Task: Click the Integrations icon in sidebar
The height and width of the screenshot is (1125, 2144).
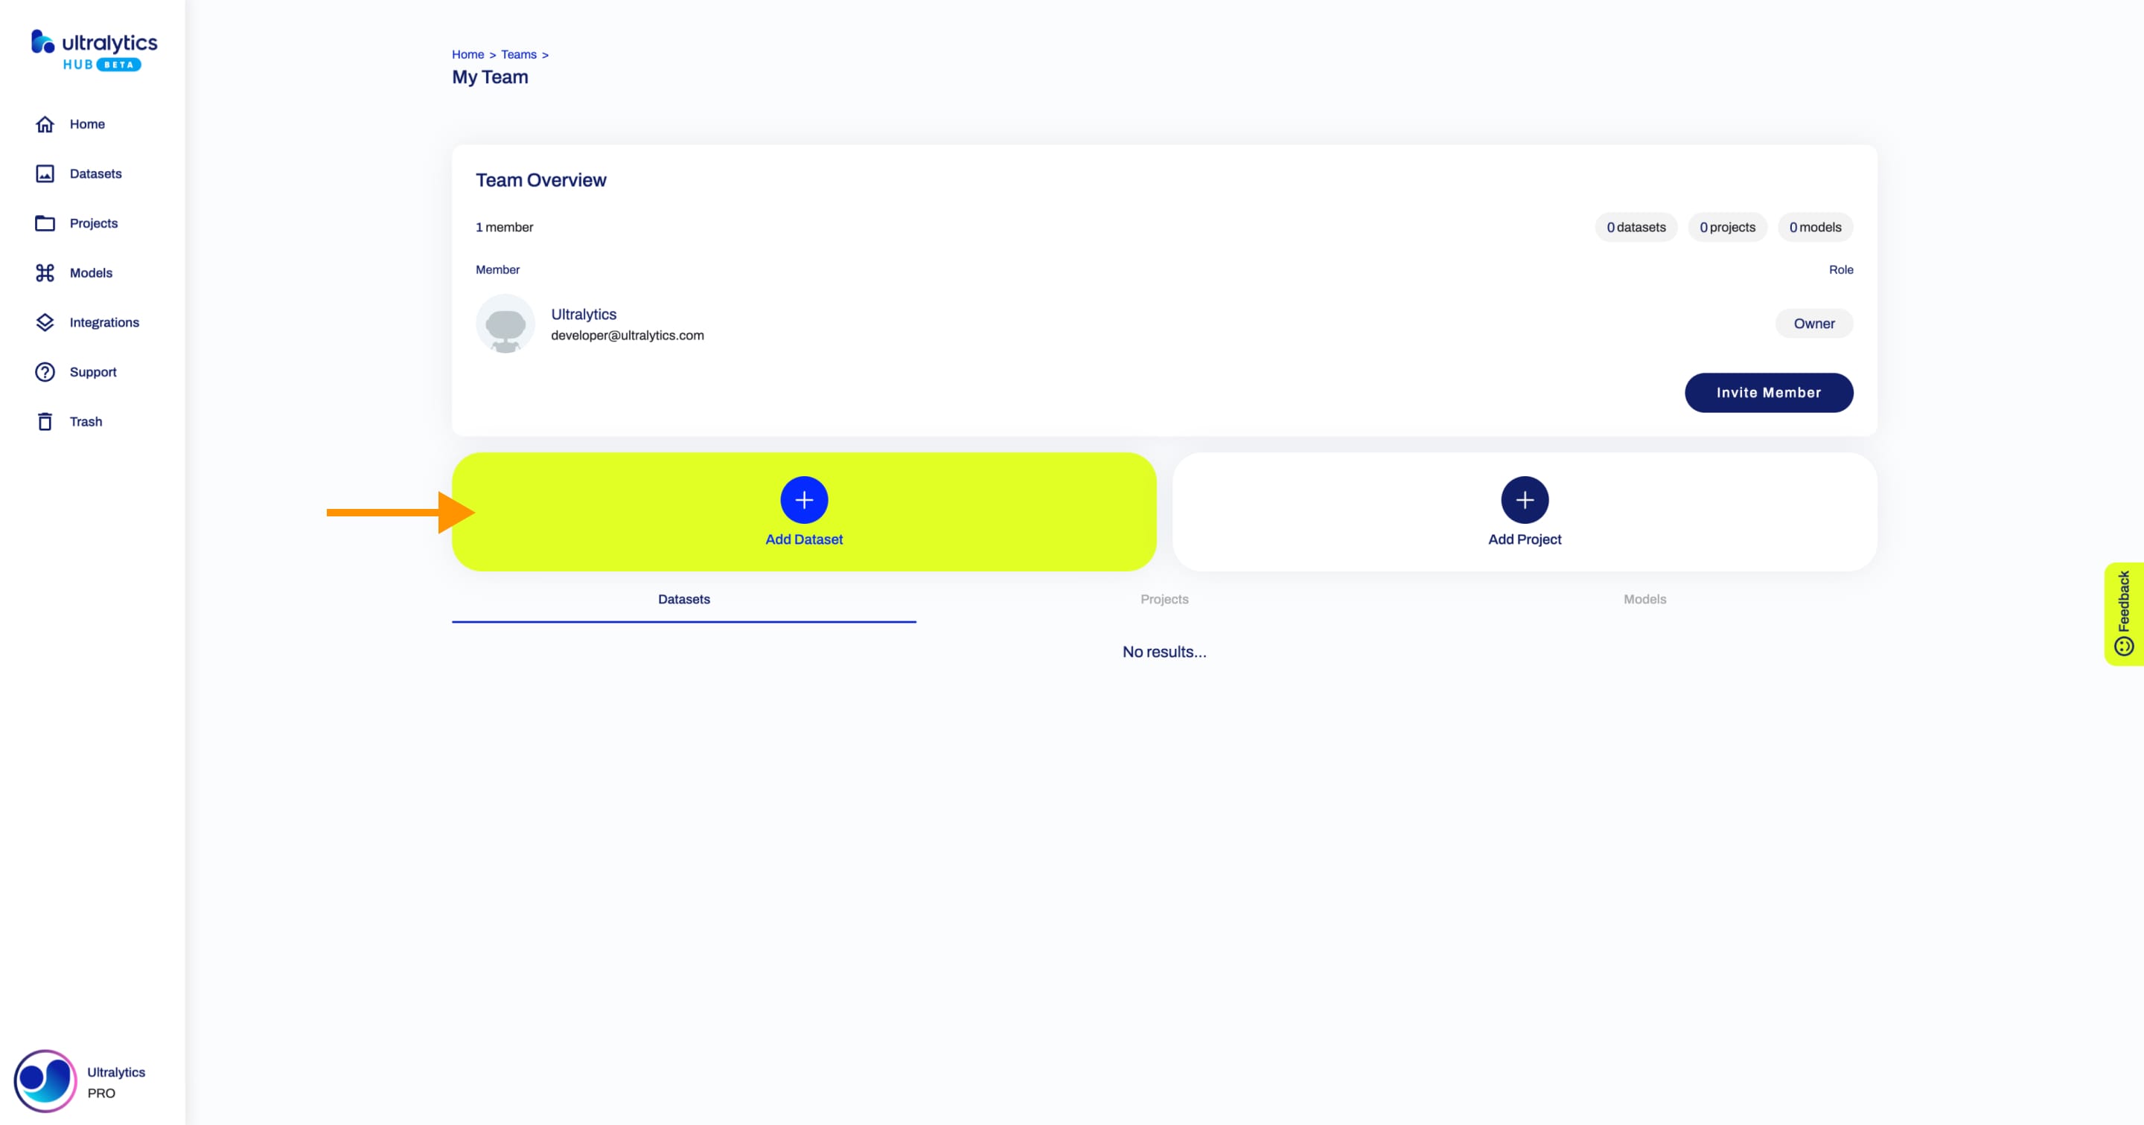Action: point(44,321)
